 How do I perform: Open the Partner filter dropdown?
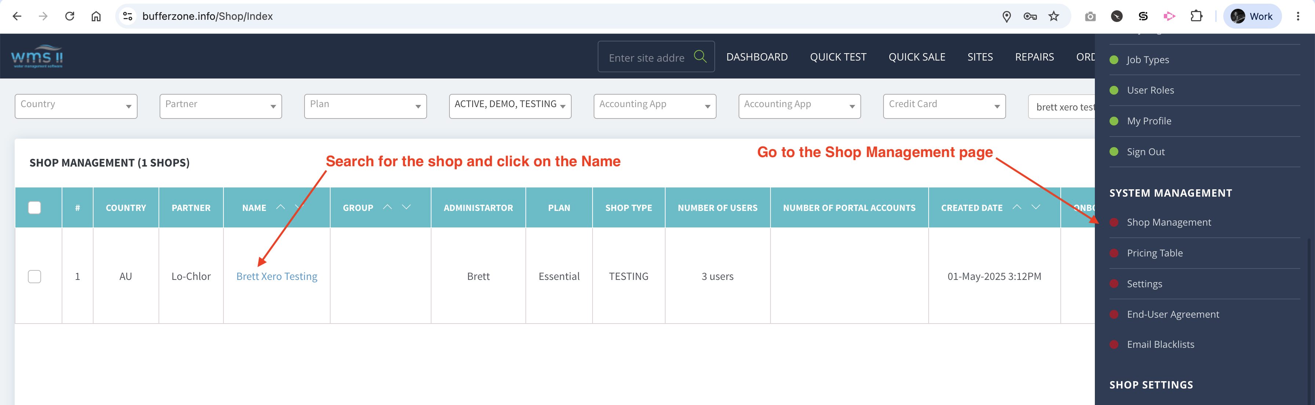pyautogui.click(x=221, y=106)
